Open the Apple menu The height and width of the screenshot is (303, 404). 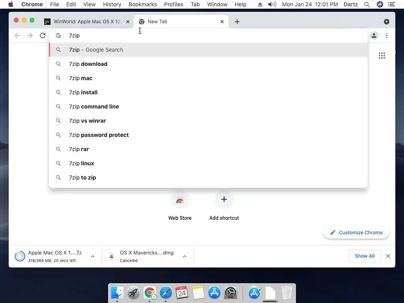11,4
